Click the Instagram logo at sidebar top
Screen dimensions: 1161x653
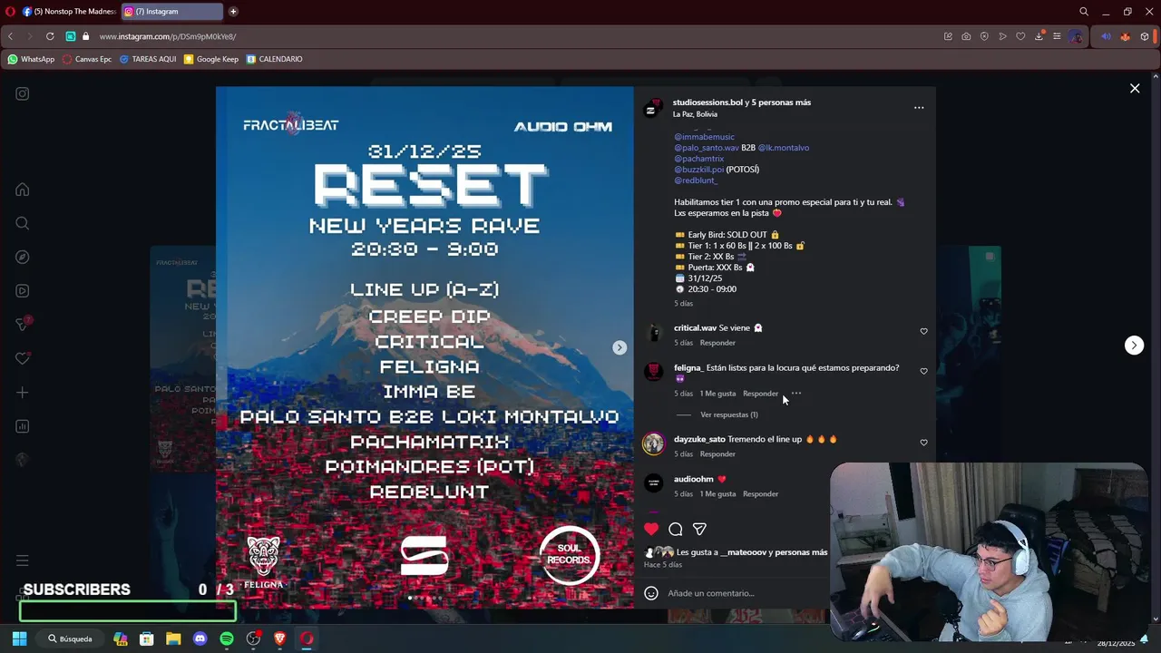pyautogui.click(x=23, y=93)
